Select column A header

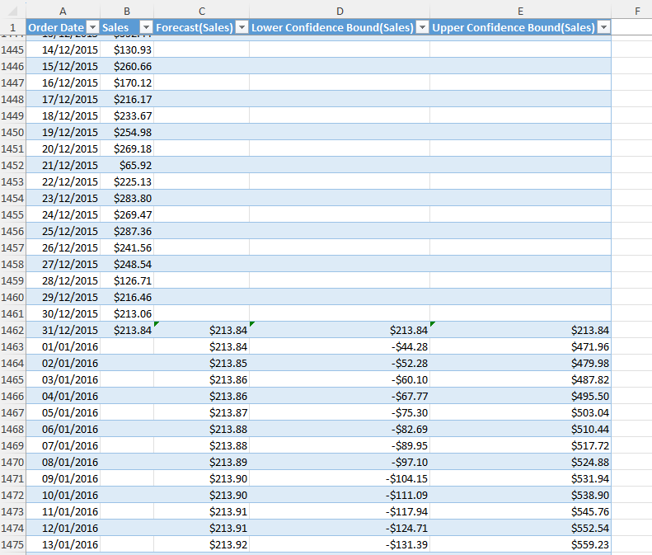(63, 10)
